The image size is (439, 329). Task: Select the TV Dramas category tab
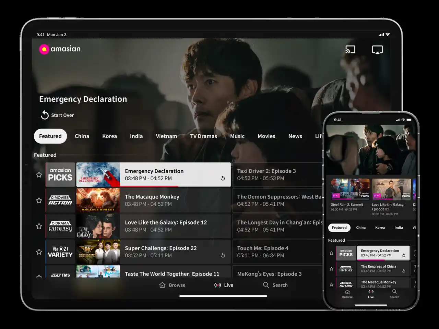(x=203, y=136)
